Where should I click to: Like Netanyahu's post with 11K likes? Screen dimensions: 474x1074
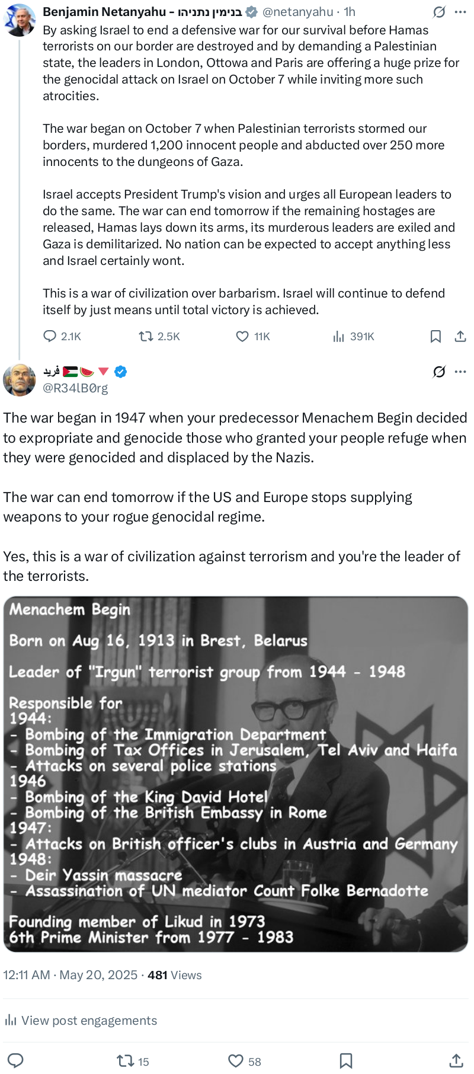(242, 337)
